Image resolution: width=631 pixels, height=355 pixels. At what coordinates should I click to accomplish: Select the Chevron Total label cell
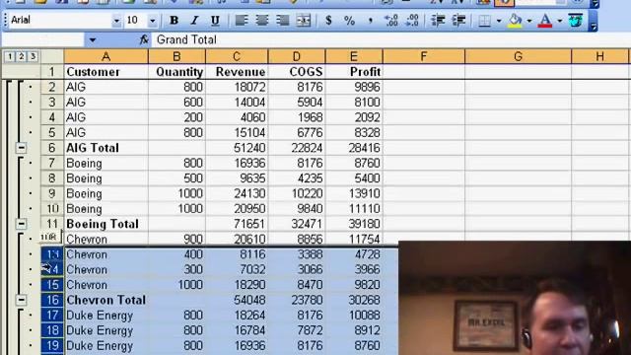(x=105, y=300)
